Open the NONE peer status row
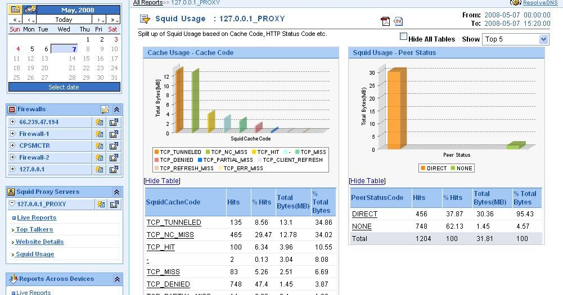Viewport: 563px width, 295px height. click(x=362, y=226)
